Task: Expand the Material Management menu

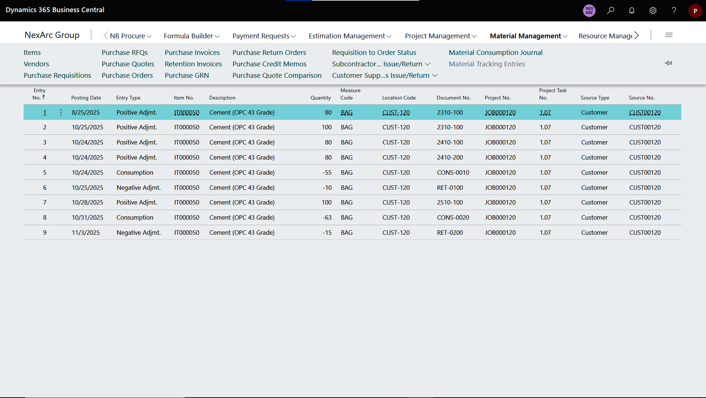Action: coord(528,36)
